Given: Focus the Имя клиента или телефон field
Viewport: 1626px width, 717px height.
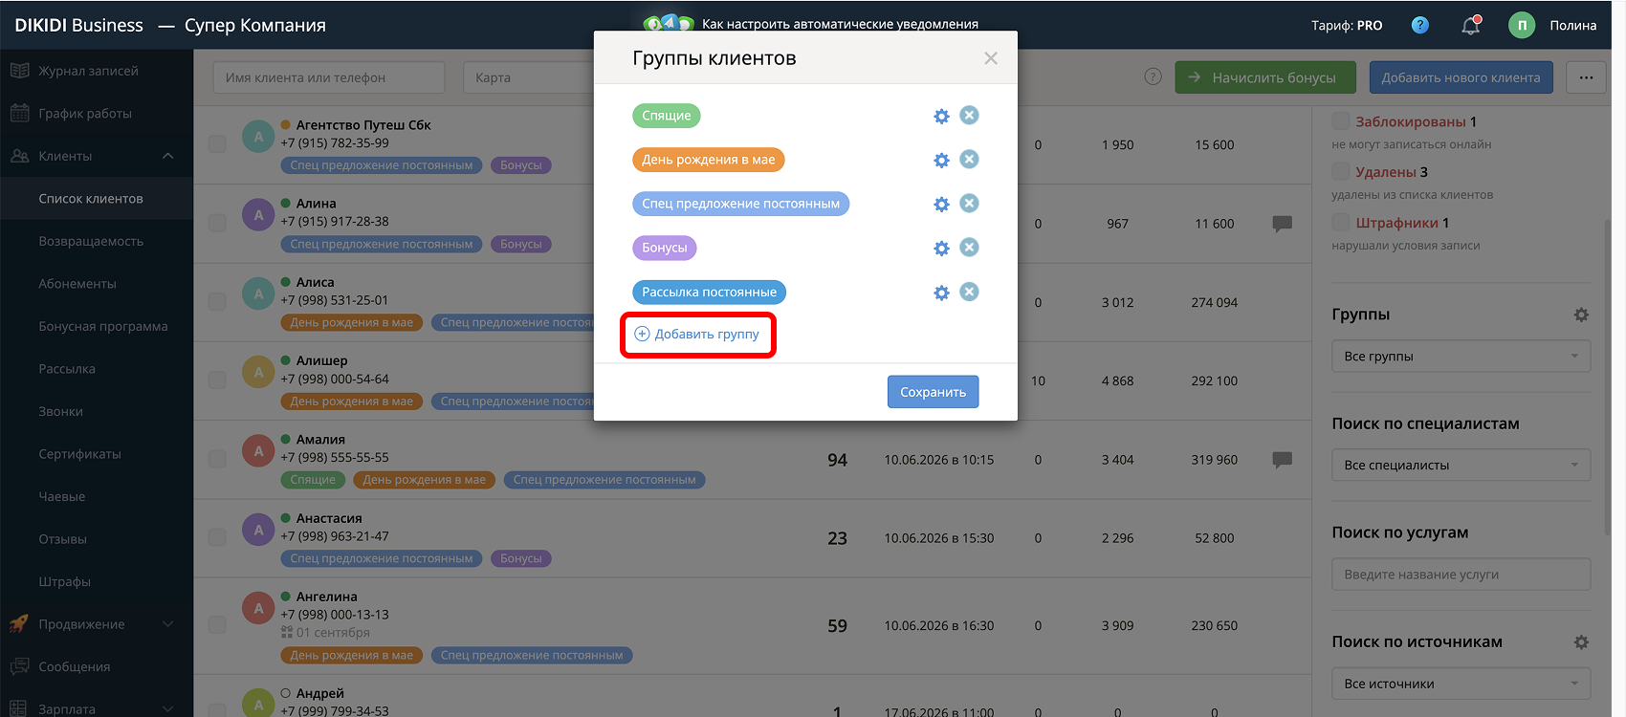Looking at the screenshot, I should [x=329, y=77].
